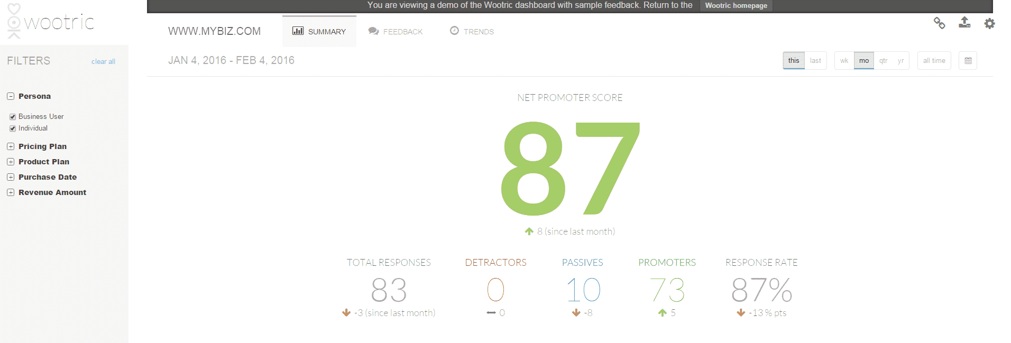
Task: Switch to the Trends tab
Action: tap(478, 32)
